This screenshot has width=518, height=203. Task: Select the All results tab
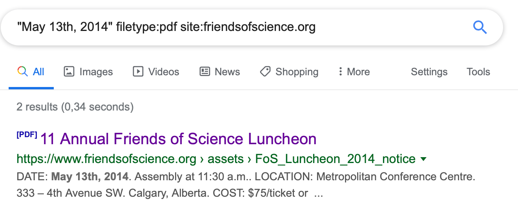pyautogui.click(x=31, y=72)
